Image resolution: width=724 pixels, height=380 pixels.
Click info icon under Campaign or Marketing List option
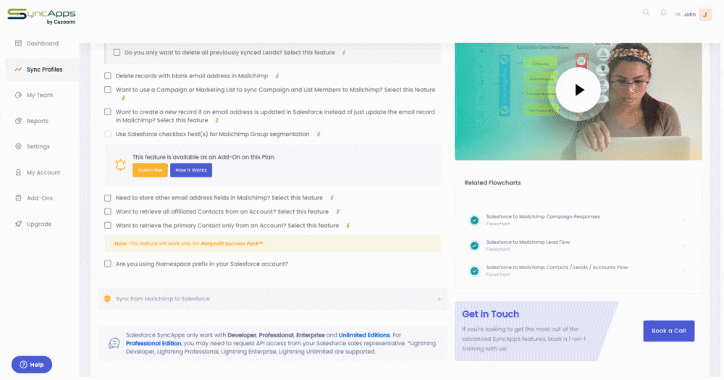[123, 98]
